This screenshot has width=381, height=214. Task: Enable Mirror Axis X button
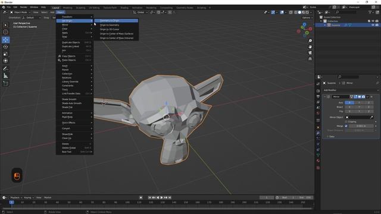(x=349, y=103)
